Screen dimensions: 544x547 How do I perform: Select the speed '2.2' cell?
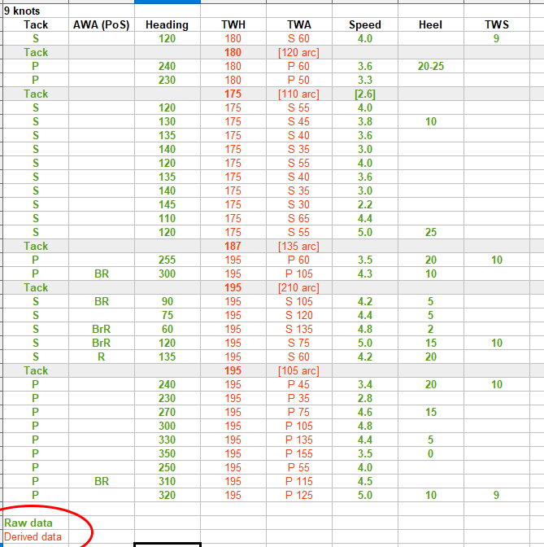[x=365, y=204]
